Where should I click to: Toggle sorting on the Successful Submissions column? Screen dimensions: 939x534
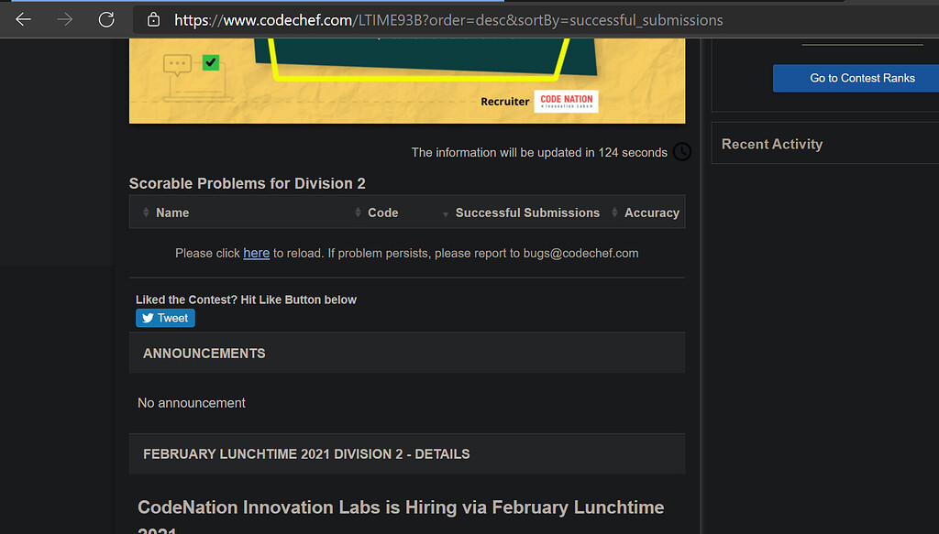point(447,212)
